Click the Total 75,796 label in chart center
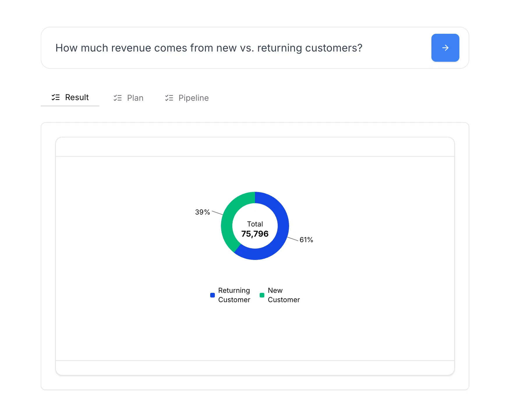The width and height of the screenshot is (517, 418). point(255,229)
